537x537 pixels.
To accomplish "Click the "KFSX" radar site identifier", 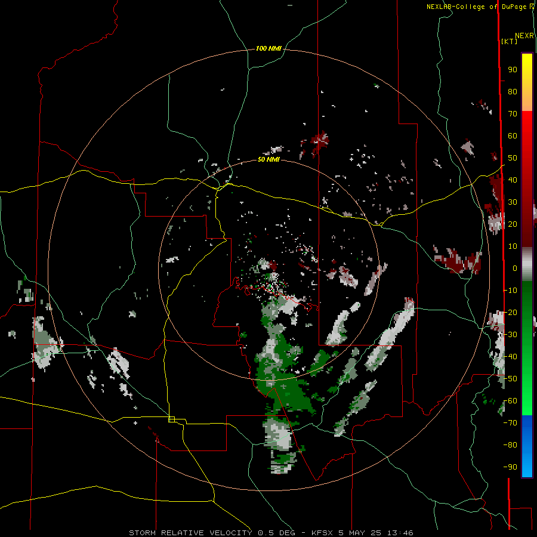I will (322, 533).
